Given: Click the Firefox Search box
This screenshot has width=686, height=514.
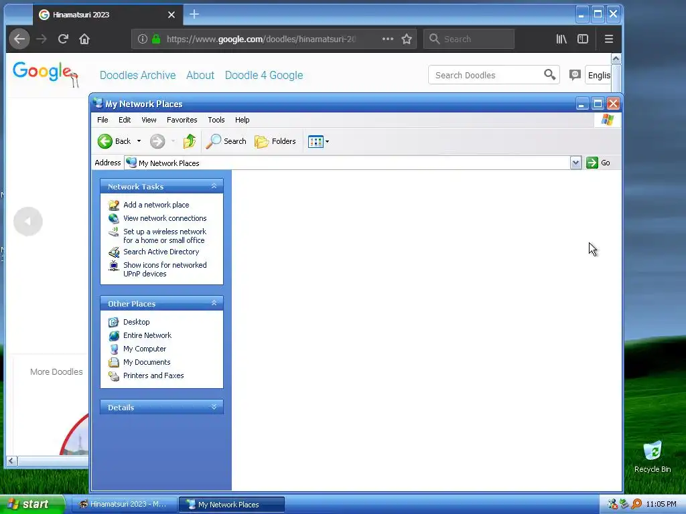Looking at the screenshot, I should tap(469, 39).
